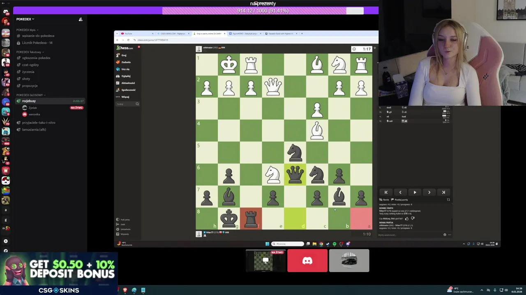Open Graj in Chess.com sidebar
The width and height of the screenshot is (526, 295).
(122, 55)
